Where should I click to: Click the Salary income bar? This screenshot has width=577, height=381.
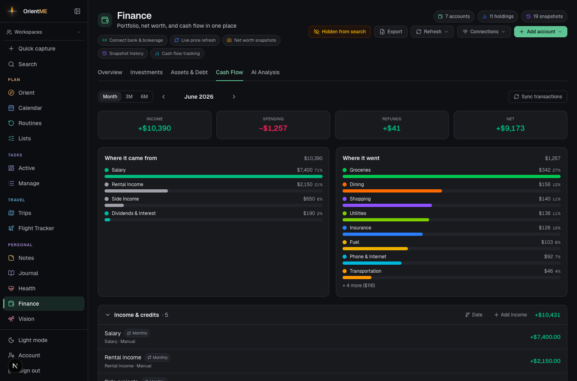pos(214,176)
